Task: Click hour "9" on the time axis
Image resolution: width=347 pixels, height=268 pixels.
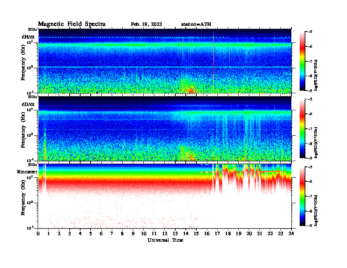Action: point(133,234)
